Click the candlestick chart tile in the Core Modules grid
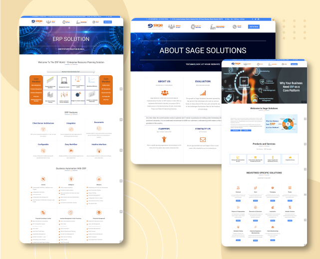 click(x=64, y=97)
